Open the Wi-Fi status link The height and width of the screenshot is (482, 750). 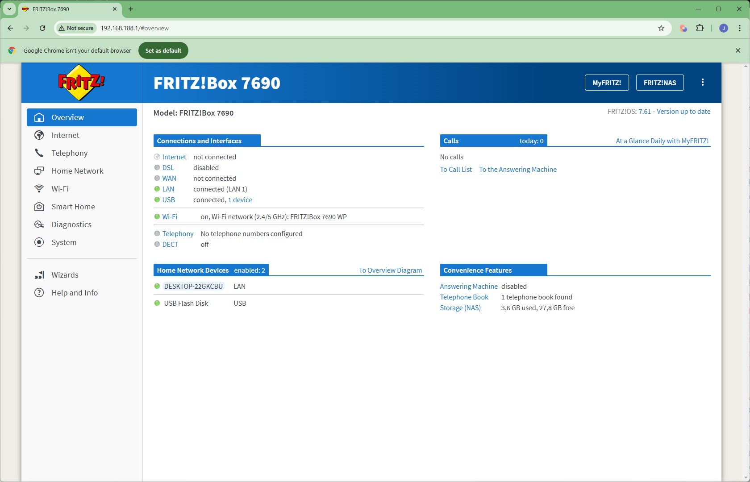pos(170,217)
